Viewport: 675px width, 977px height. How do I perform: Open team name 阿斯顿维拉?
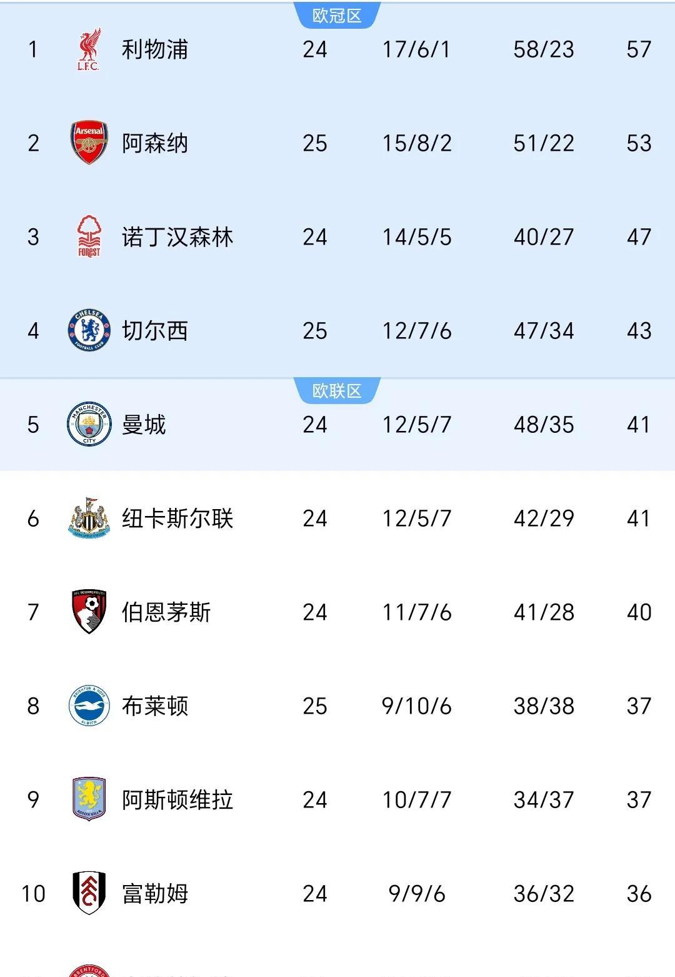pos(177,800)
